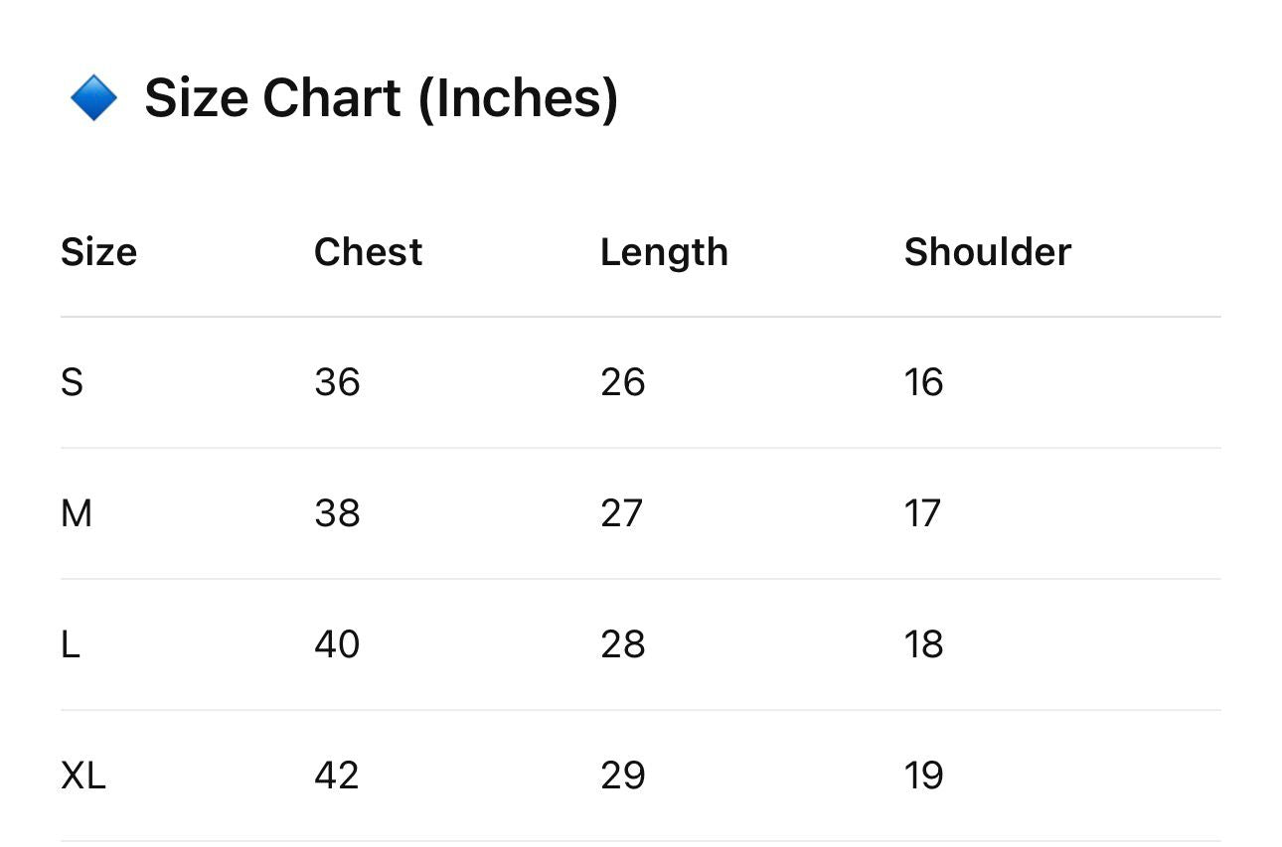Click chest value 40 for size L
1282x847 pixels.
click(337, 644)
